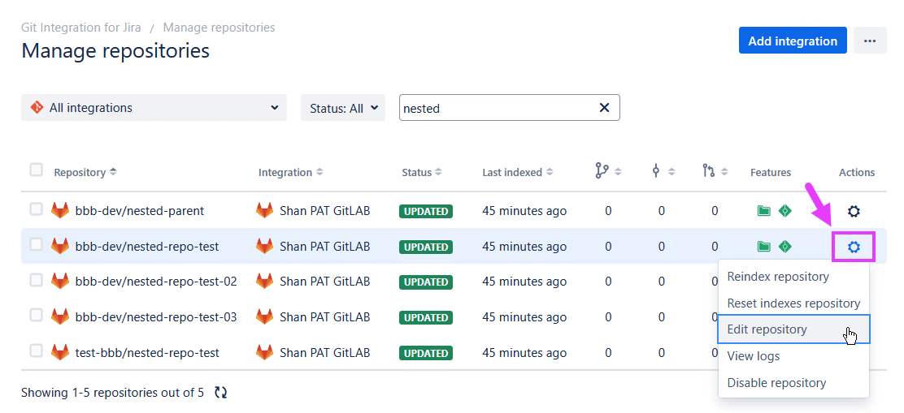Go to Git Integration for Jira breadcrumb
This screenshot has width=904, height=413.
pyautogui.click(x=81, y=28)
